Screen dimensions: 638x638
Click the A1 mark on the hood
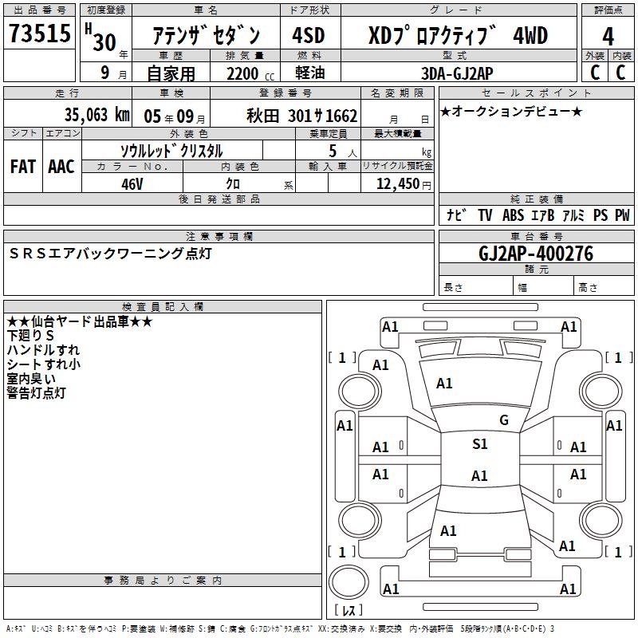coord(444,384)
